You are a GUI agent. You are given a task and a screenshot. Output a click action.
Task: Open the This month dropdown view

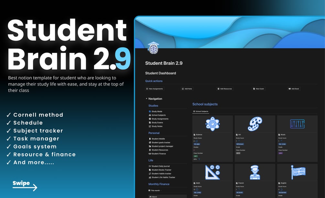point(155,191)
